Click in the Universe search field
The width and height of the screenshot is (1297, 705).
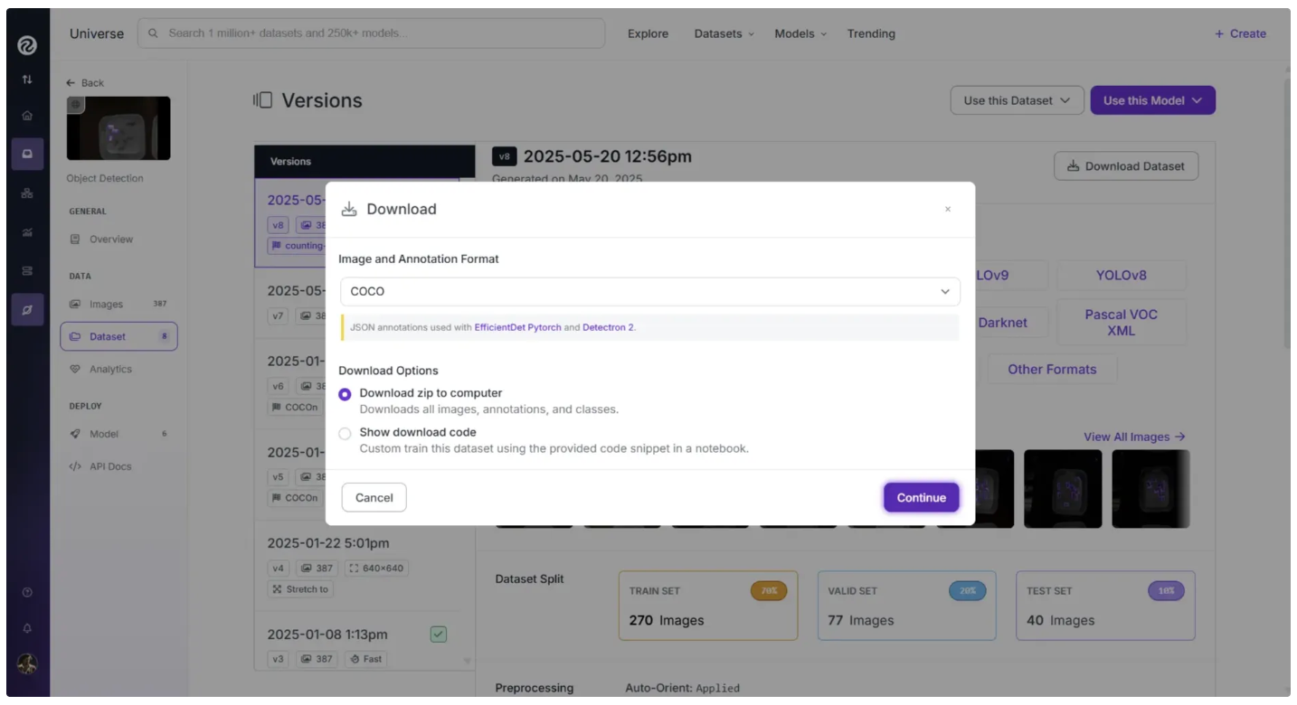371,33
